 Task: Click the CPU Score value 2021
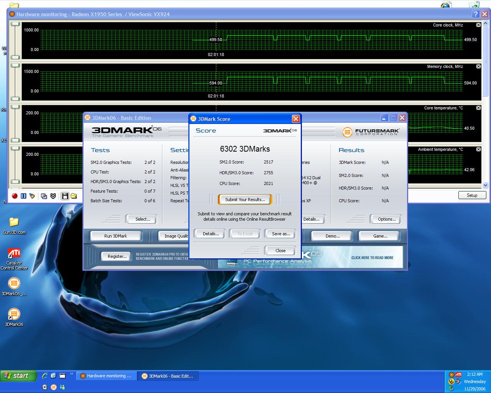(269, 183)
